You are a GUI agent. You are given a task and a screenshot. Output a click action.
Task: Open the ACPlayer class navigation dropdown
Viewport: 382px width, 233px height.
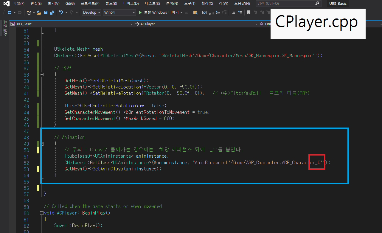tap(196, 24)
